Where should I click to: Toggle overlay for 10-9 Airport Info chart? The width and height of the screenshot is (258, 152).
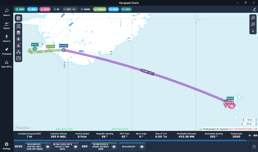tap(48, 147)
